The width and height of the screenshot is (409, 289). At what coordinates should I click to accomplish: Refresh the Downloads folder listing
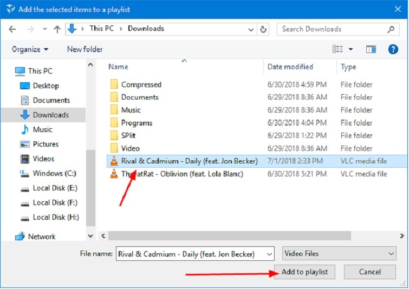pyautogui.click(x=263, y=29)
